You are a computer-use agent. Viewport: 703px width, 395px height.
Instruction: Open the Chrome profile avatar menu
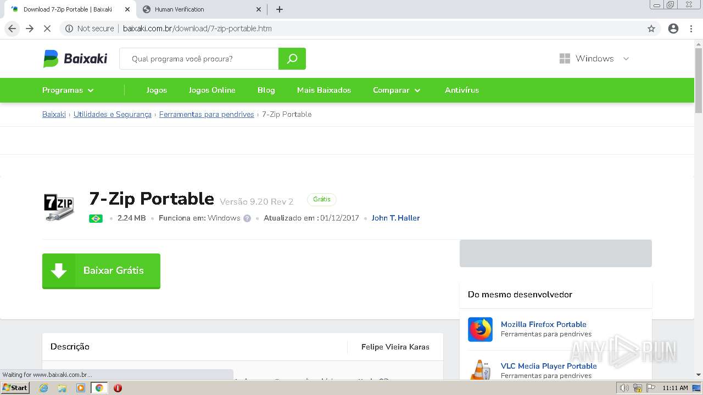pyautogui.click(x=673, y=29)
